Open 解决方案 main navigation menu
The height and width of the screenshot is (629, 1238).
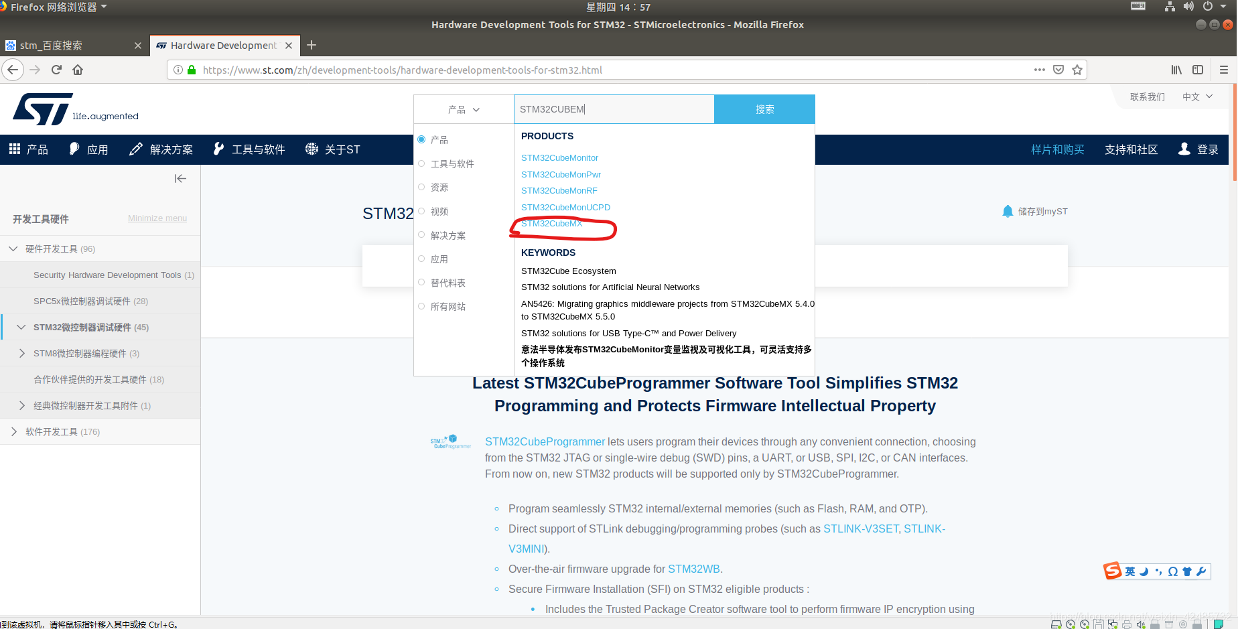pyautogui.click(x=161, y=149)
